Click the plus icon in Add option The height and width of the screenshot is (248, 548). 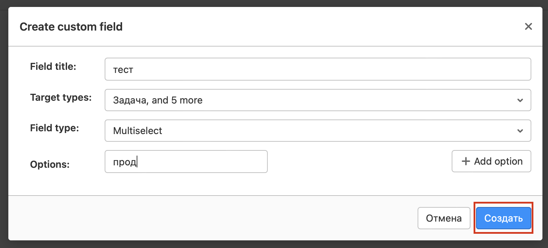pos(466,161)
